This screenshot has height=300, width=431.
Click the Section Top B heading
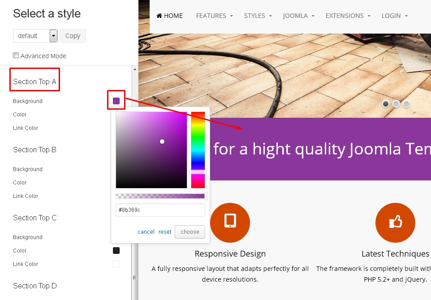tap(34, 150)
